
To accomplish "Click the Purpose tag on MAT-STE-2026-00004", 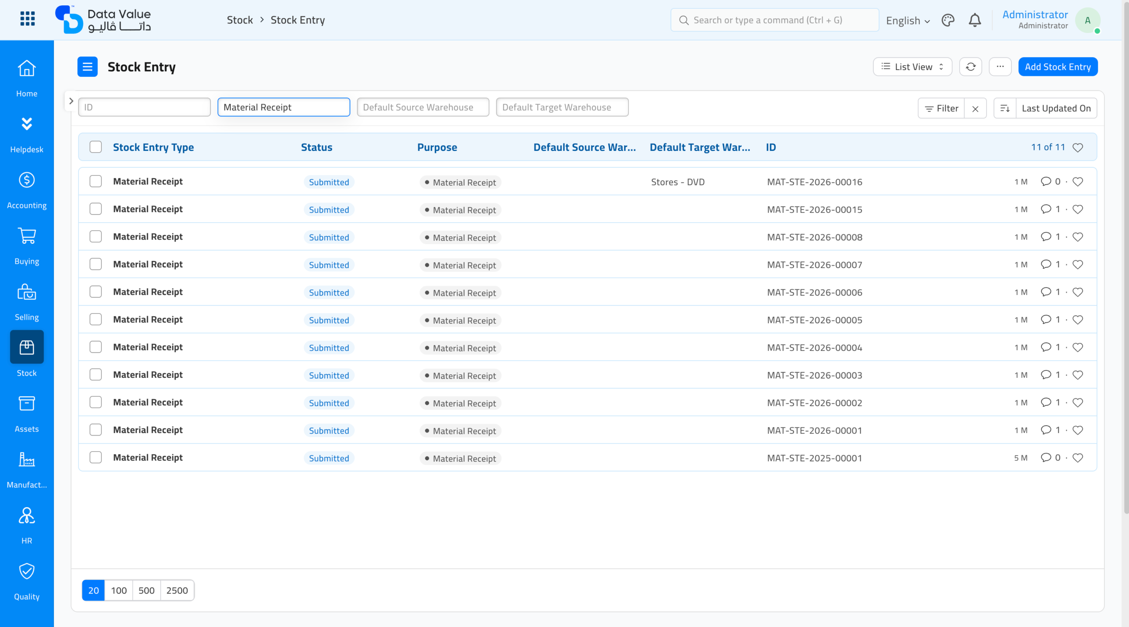I will [x=460, y=348].
